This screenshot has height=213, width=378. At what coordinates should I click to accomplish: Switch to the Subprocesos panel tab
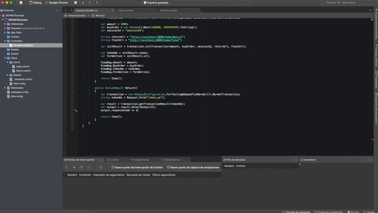(x=172, y=160)
